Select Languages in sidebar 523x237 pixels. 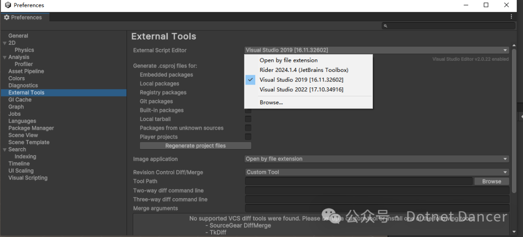[x=22, y=121]
